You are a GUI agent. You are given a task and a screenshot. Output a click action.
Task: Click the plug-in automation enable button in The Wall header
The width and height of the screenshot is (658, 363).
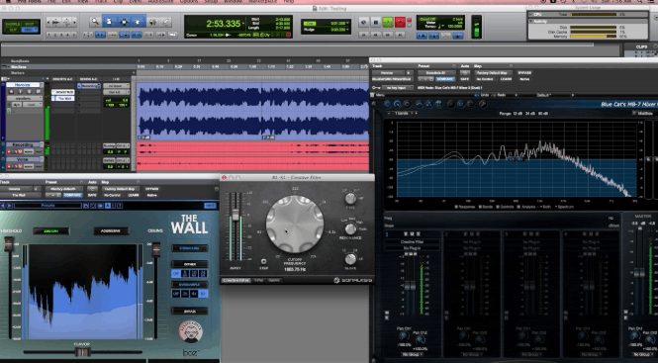coord(92,189)
